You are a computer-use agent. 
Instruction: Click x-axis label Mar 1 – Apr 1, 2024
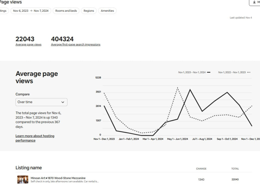(153, 139)
